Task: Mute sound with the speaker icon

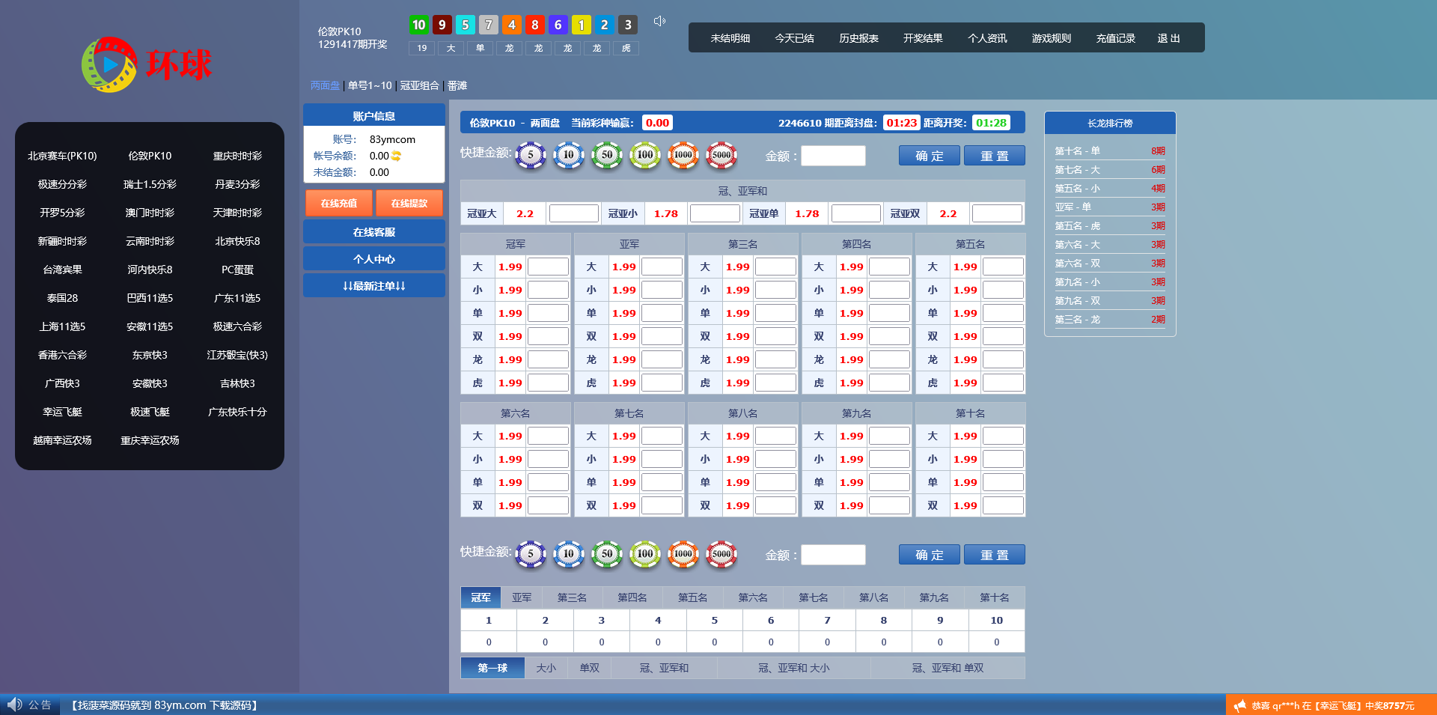Action: point(659,21)
